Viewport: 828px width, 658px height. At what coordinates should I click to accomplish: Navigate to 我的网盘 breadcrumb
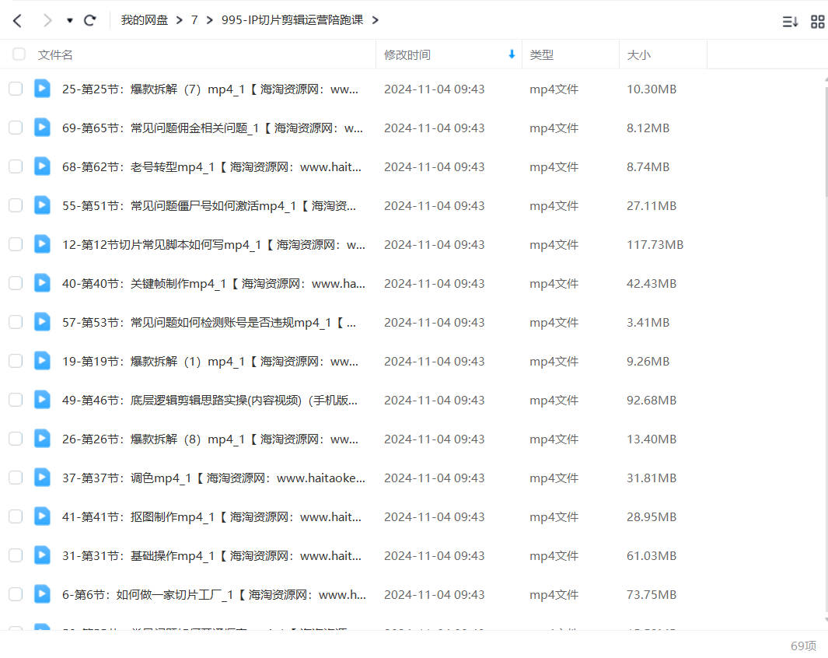144,20
